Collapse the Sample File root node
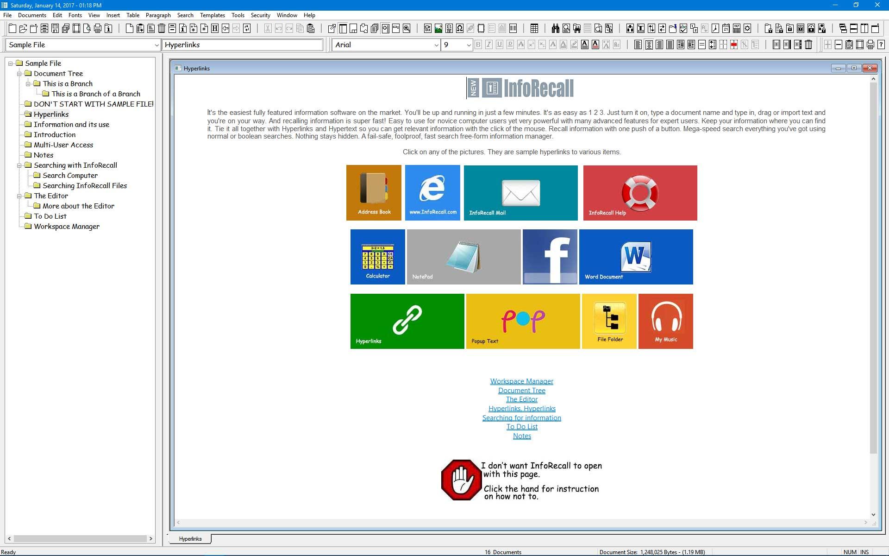Image resolution: width=889 pixels, height=556 pixels. pyautogui.click(x=11, y=63)
